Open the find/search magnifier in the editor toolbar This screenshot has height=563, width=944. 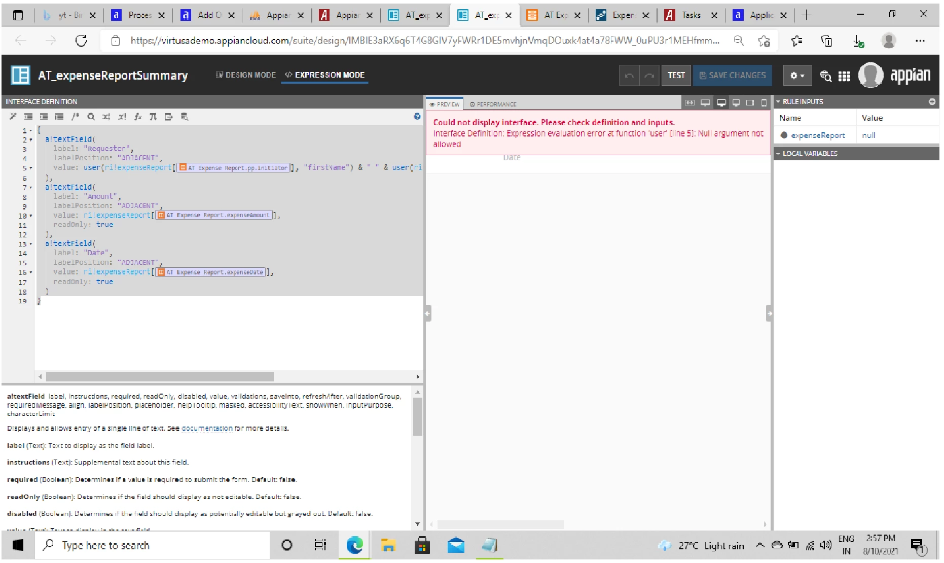tap(91, 117)
